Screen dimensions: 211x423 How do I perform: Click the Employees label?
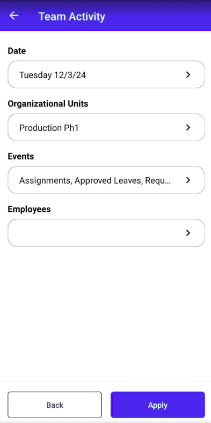(30, 209)
